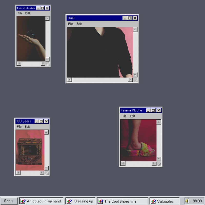This screenshot has width=205, height=205.
Task: Click the paint icon beside The Cool Shoeshine
Action: pyautogui.click(x=101, y=201)
